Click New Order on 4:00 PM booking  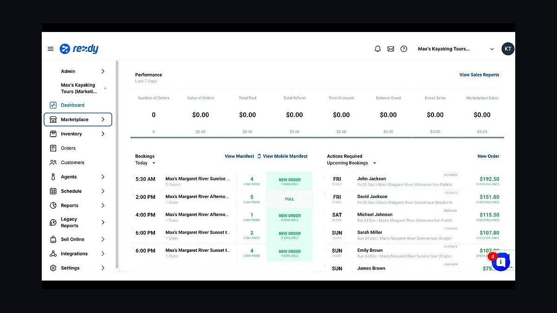point(290,217)
